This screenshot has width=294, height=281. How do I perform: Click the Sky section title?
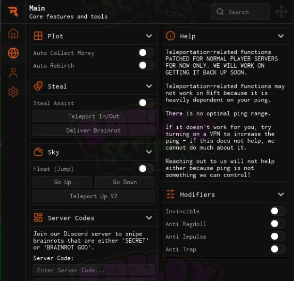coord(53,152)
